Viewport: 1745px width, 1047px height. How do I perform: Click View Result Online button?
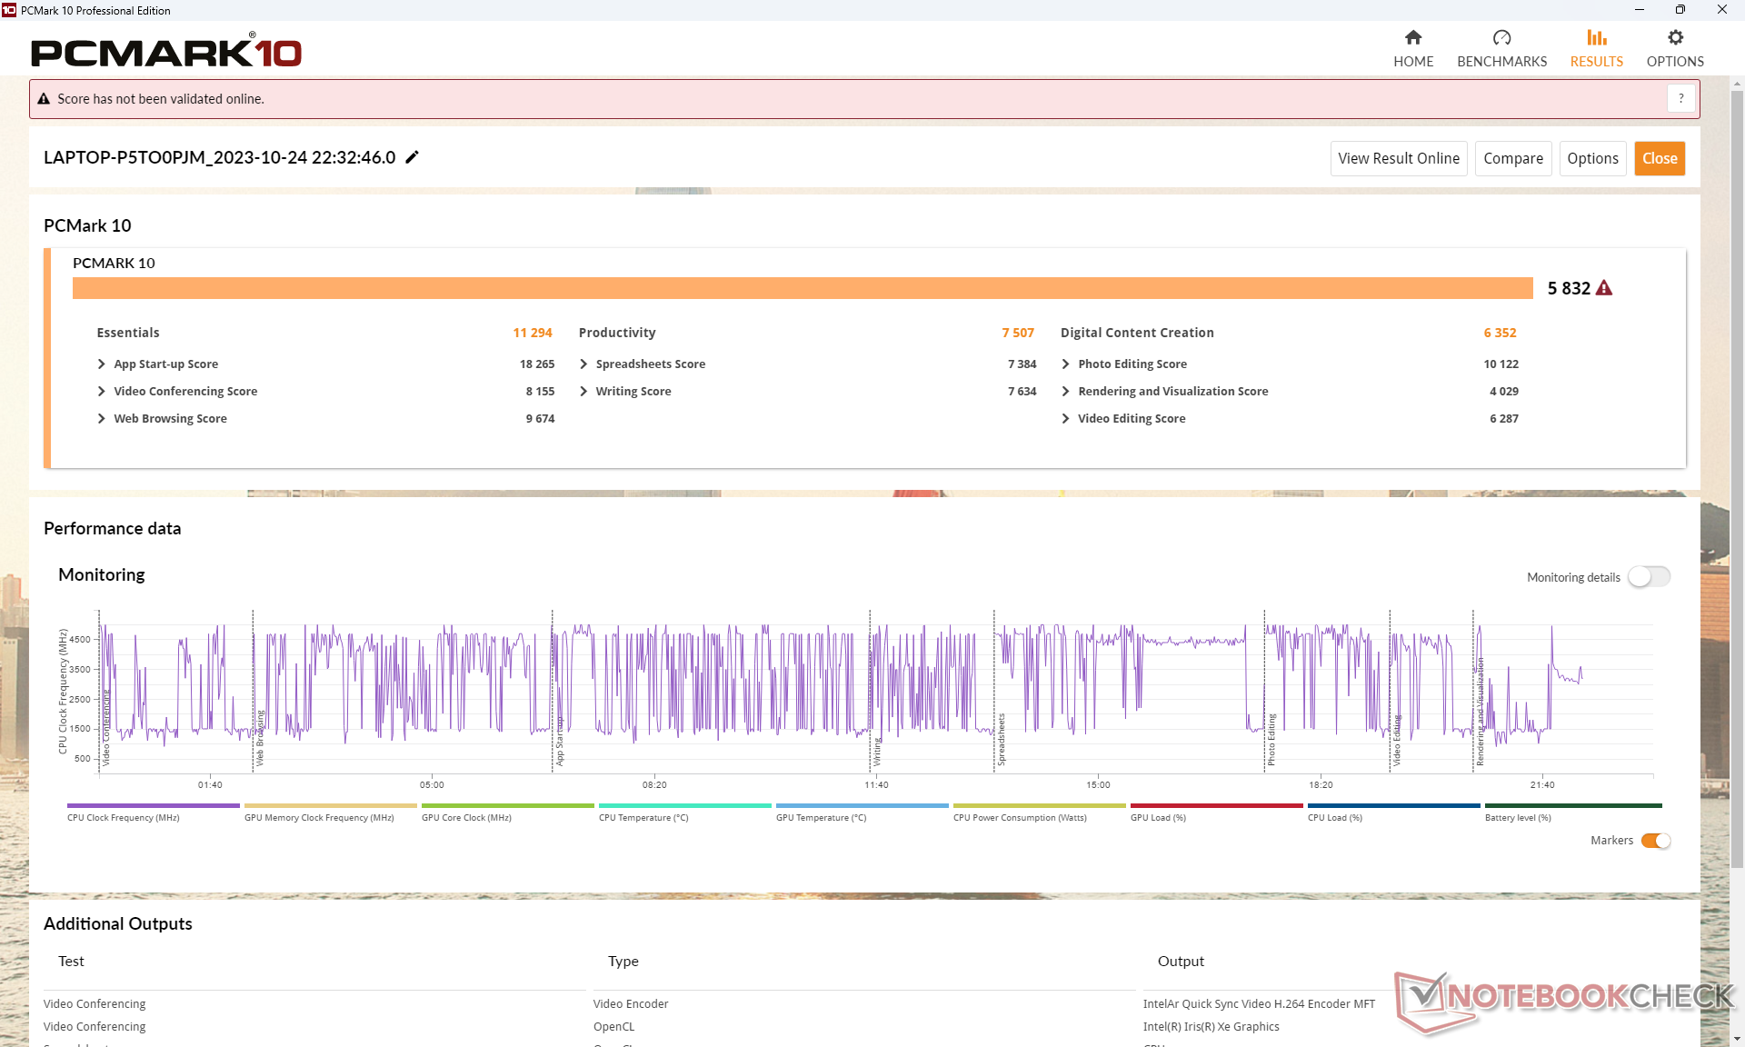point(1398,158)
